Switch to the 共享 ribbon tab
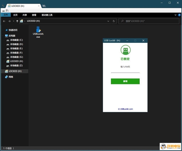The width and height of the screenshot is (182, 151). 25,15
